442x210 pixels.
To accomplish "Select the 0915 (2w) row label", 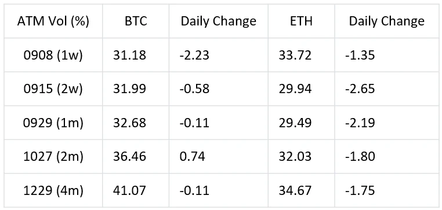I will tap(53, 89).
